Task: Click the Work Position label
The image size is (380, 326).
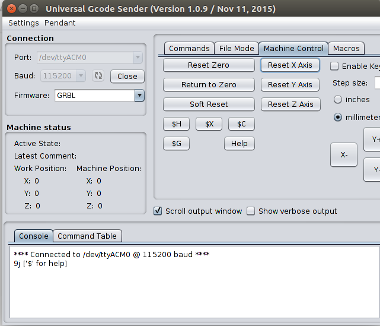Action: (40, 168)
